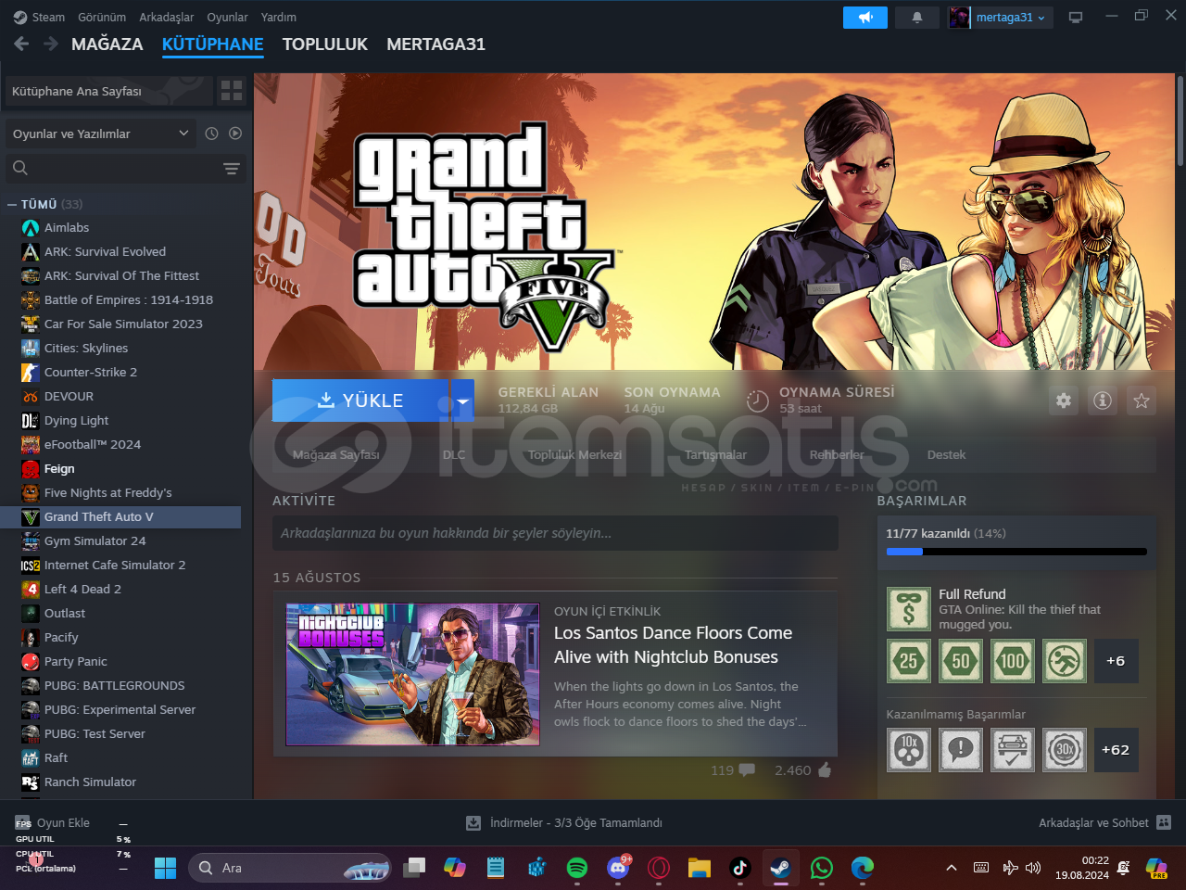Image resolution: width=1186 pixels, height=890 pixels.
Task: Collapse the TÜMÜ games category
Action: click(x=12, y=204)
